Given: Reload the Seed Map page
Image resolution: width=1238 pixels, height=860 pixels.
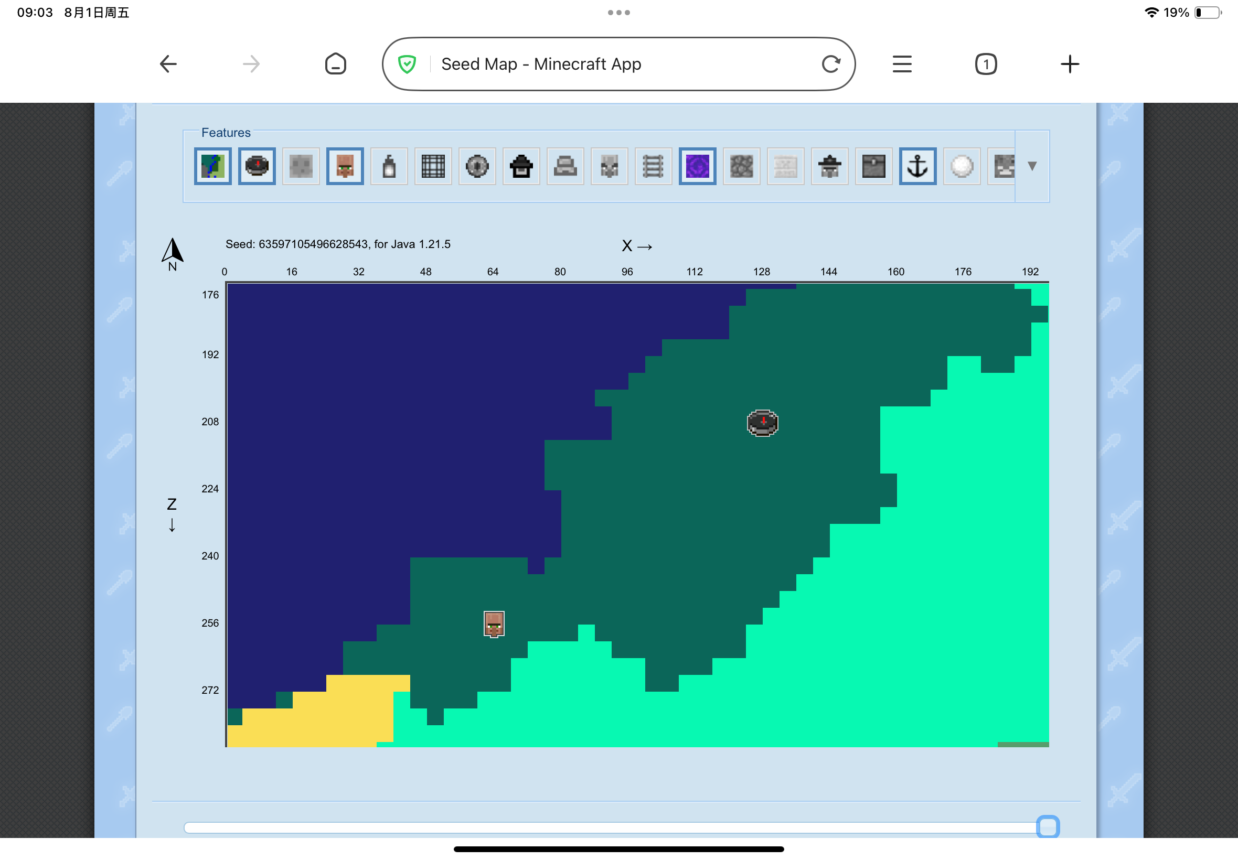Looking at the screenshot, I should 831,64.
